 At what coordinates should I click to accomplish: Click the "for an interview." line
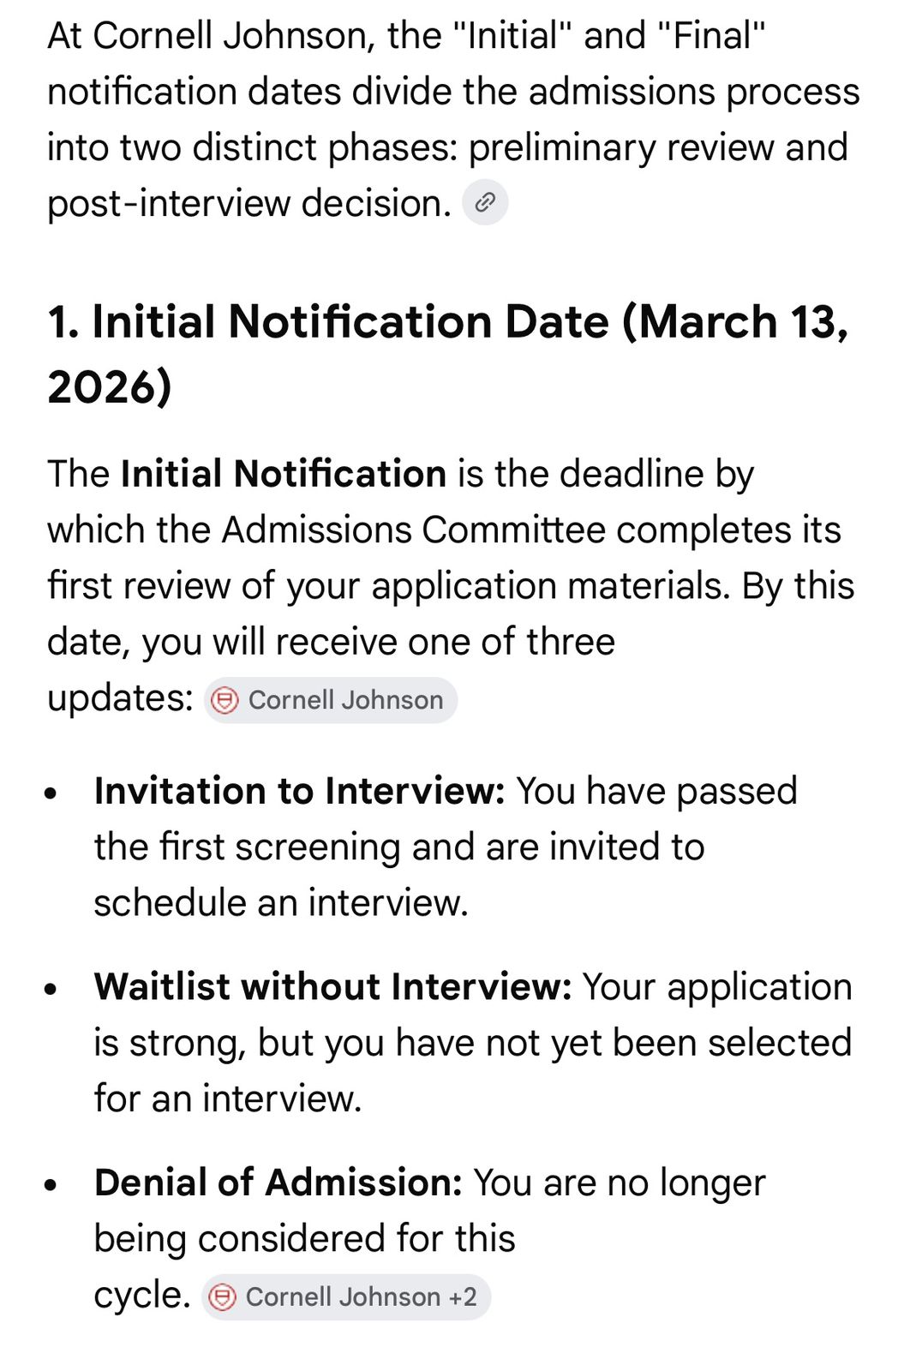(x=228, y=1099)
